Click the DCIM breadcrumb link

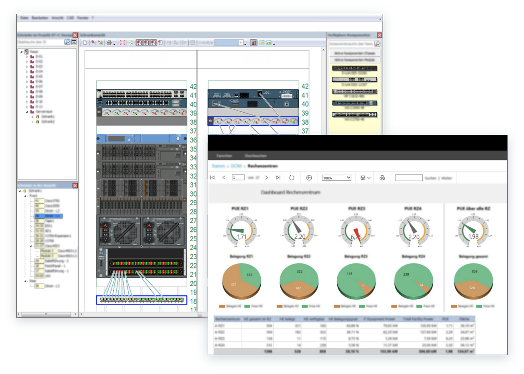[236, 166]
